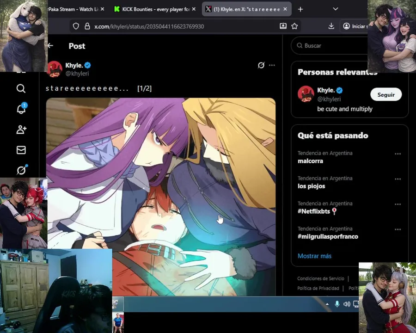The height and width of the screenshot is (333, 416).
Task: Switch to the Paka Stream tab
Action: click(x=73, y=9)
